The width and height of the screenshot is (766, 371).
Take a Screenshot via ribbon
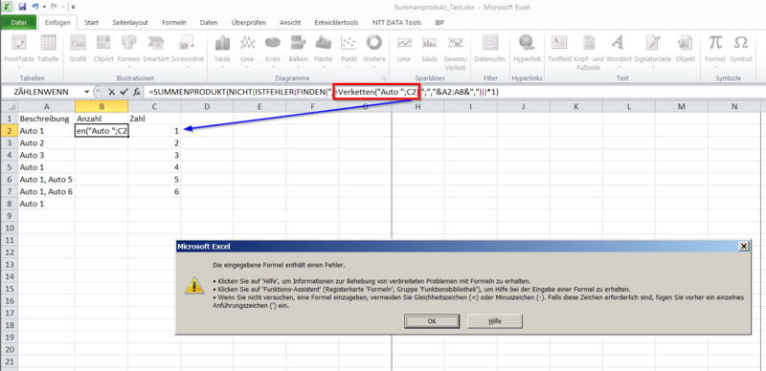[188, 52]
